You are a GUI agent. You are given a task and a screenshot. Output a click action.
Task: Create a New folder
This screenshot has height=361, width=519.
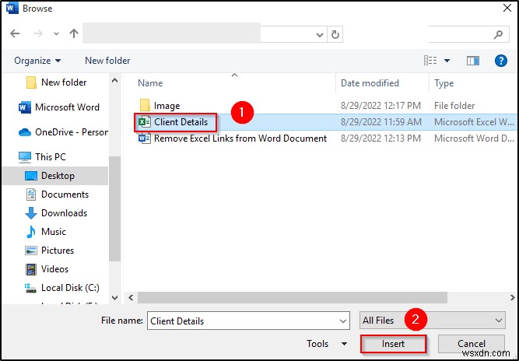tap(107, 61)
